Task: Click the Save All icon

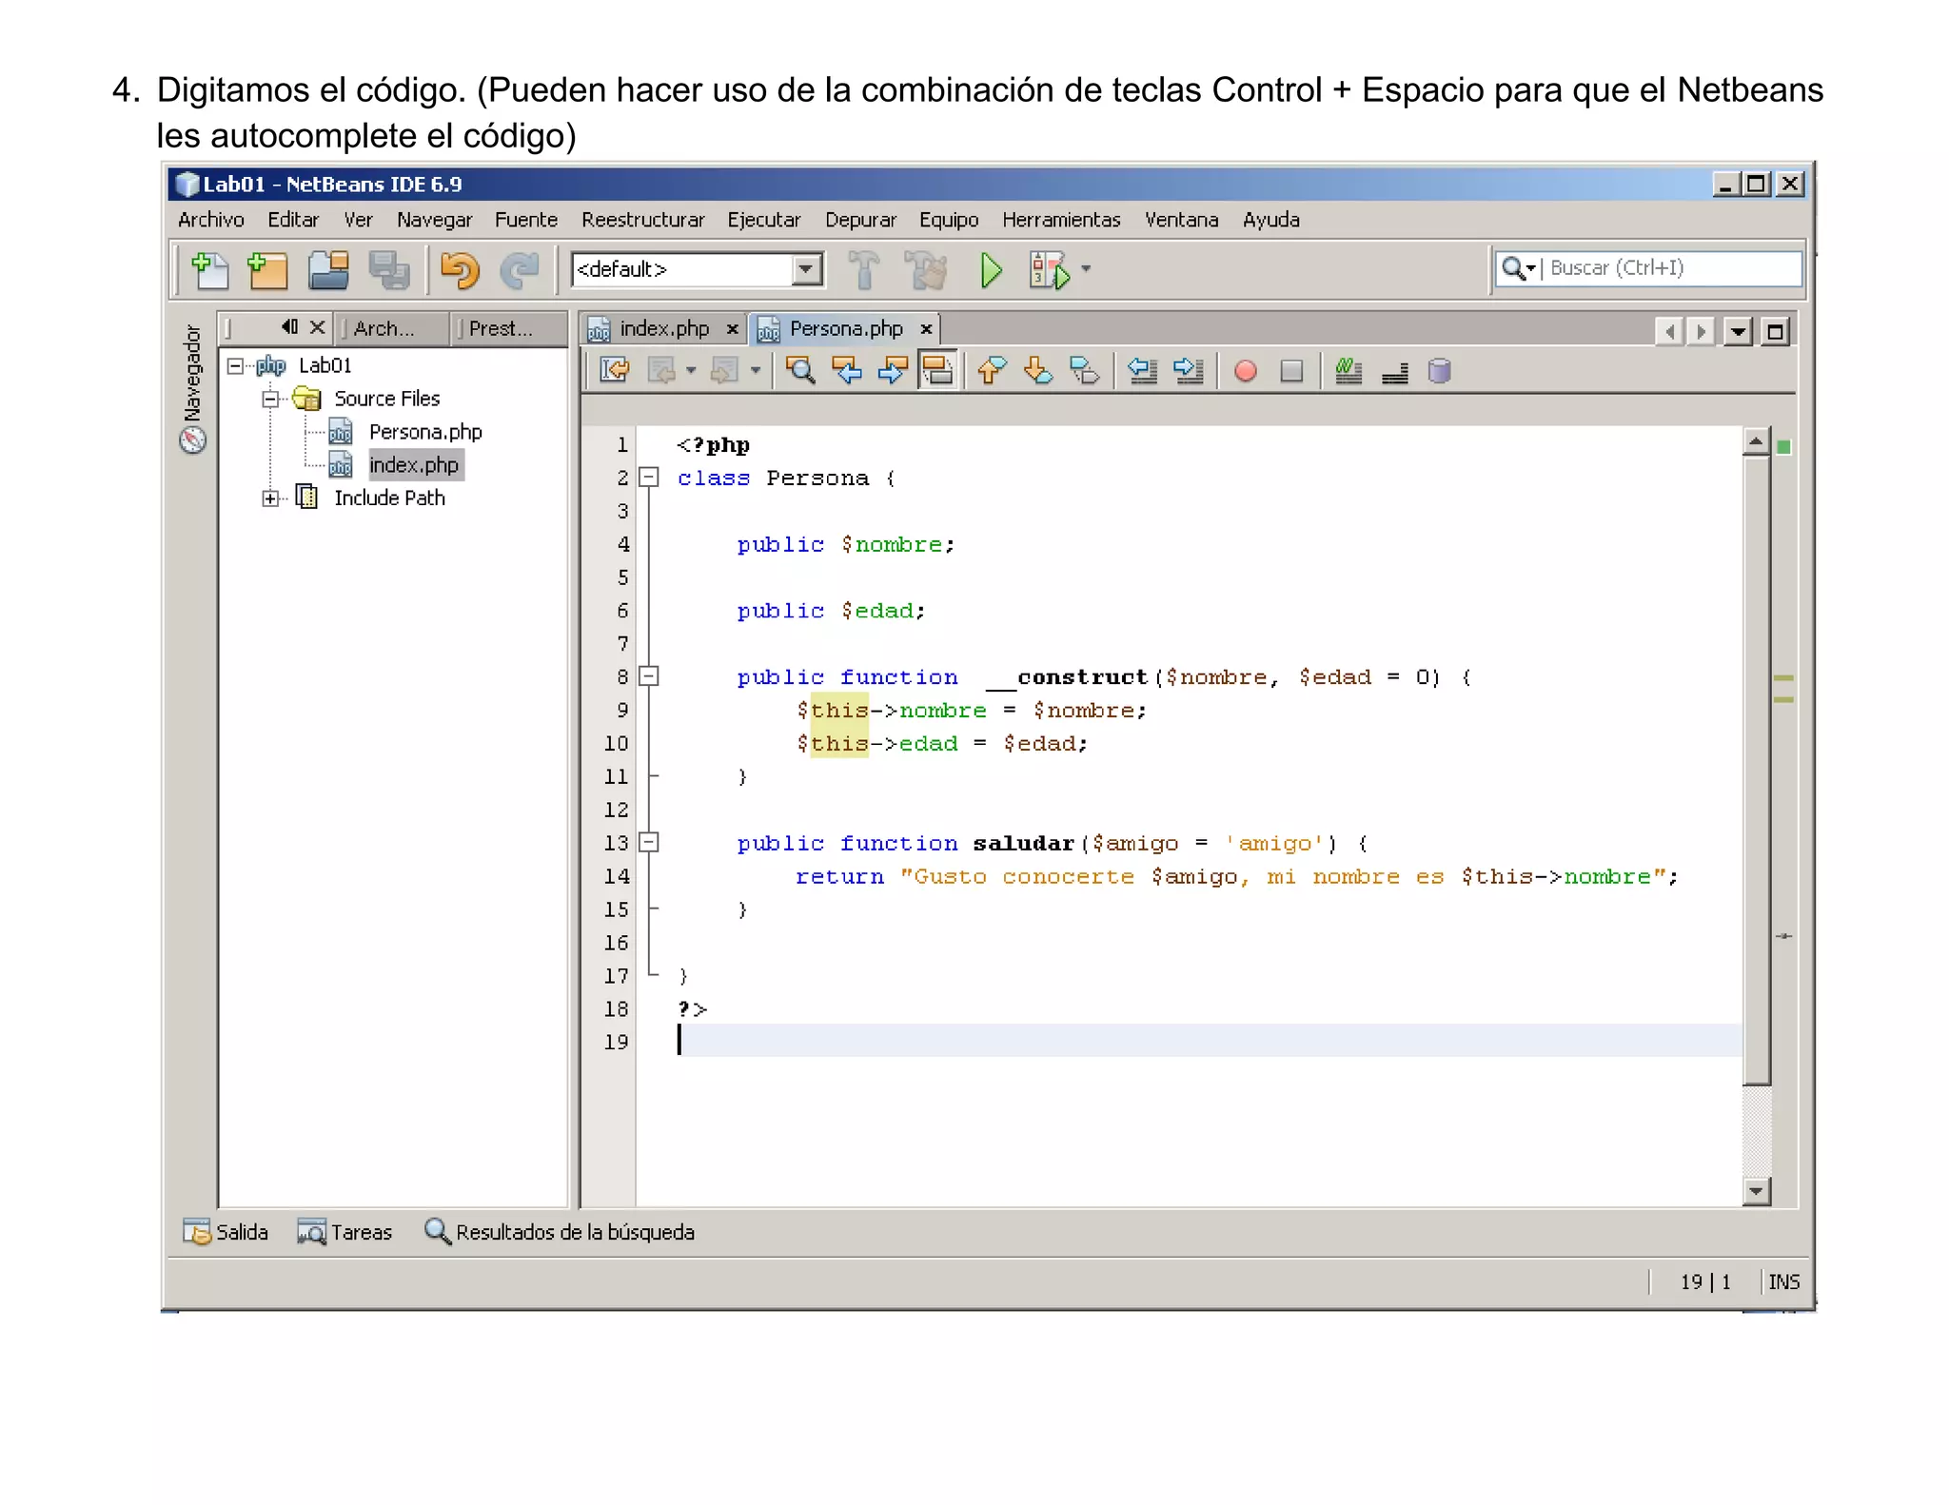Action: (x=388, y=270)
